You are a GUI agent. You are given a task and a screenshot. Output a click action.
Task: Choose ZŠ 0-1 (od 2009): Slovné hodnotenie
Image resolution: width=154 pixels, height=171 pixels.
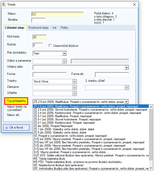(x=91, y=119)
